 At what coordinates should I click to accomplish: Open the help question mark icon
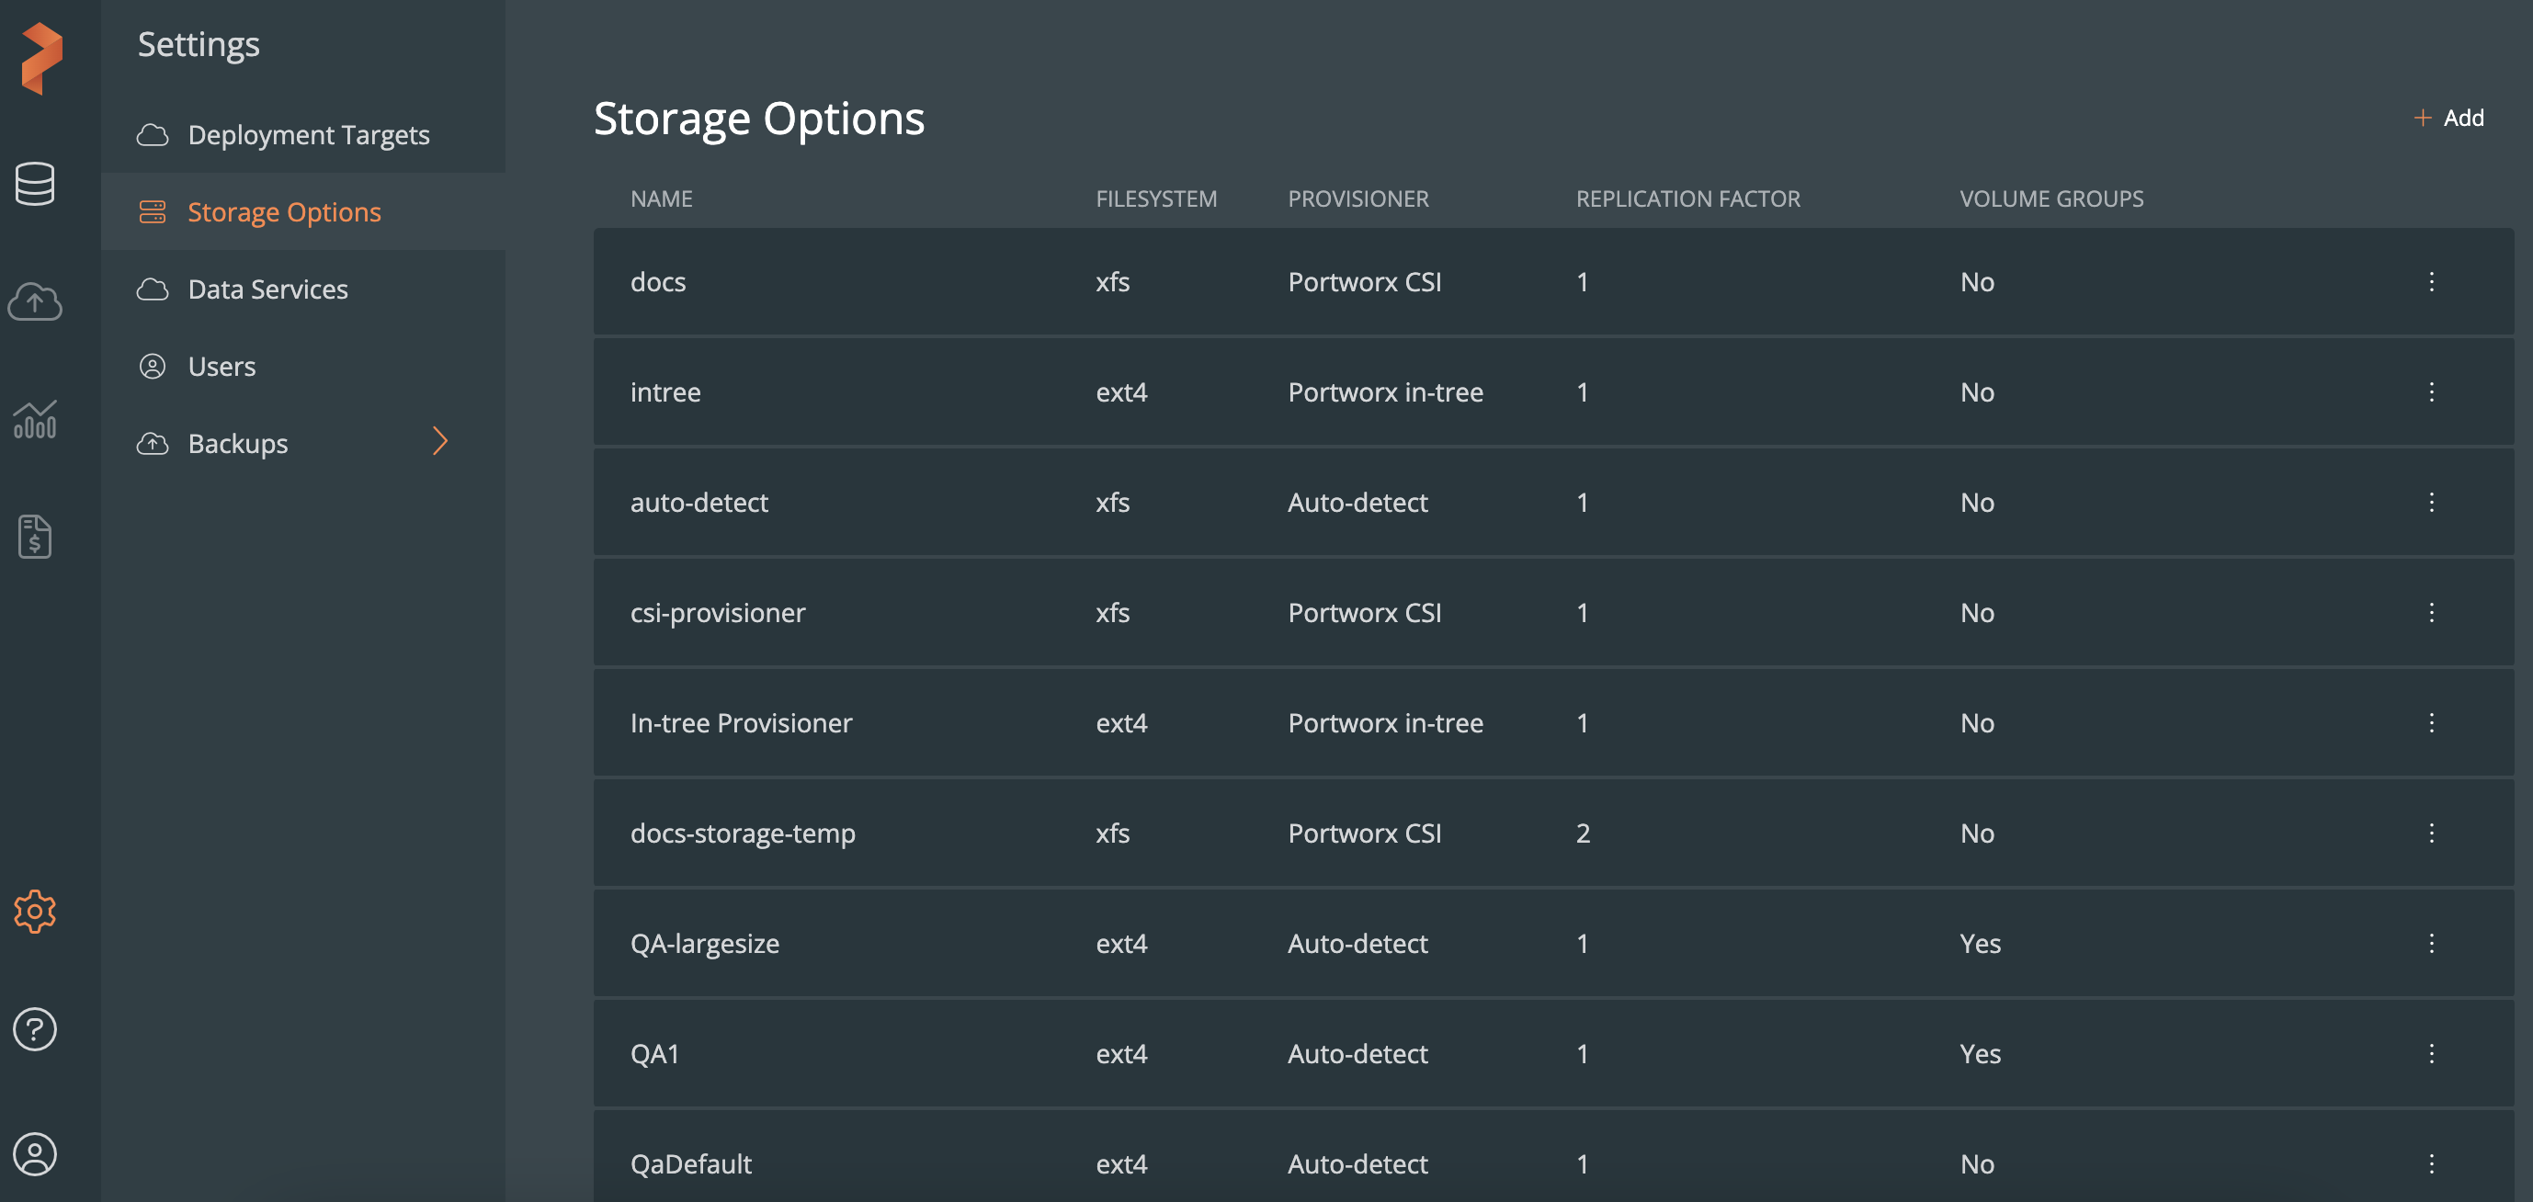[x=36, y=1030]
